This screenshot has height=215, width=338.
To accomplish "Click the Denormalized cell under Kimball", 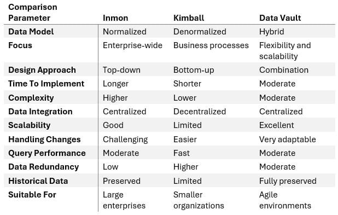I will coord(200,32).
